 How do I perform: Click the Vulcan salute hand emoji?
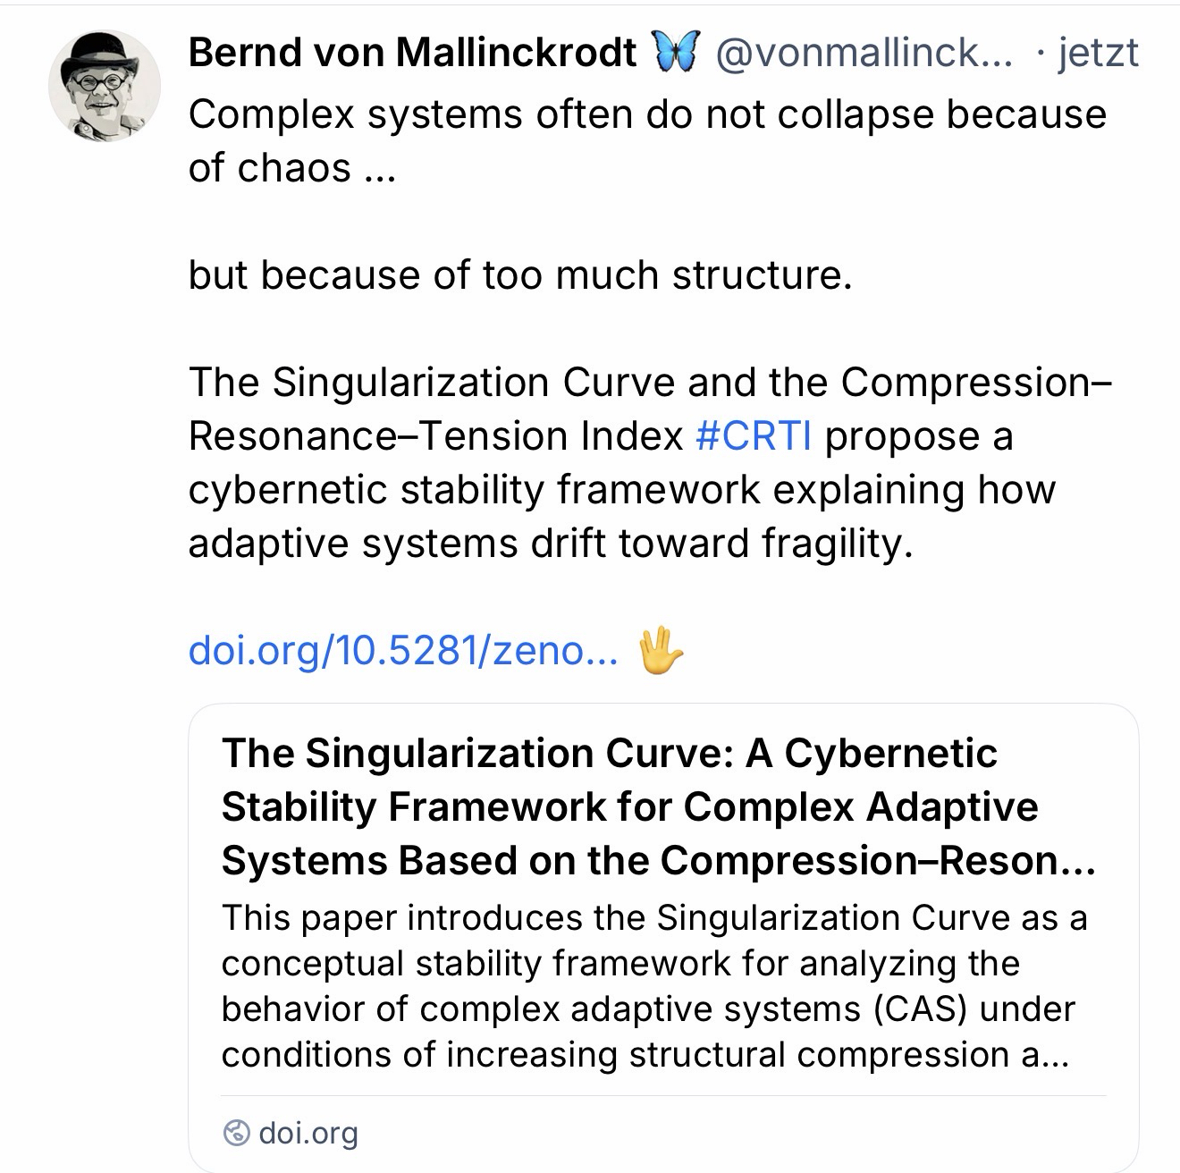(661, 650)
